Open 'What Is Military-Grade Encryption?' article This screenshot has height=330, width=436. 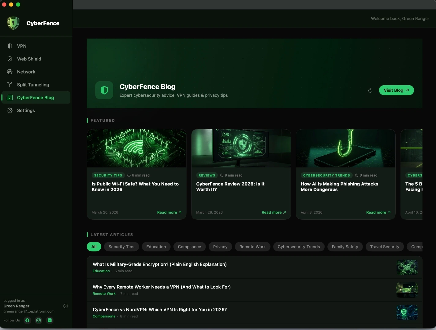160,264
